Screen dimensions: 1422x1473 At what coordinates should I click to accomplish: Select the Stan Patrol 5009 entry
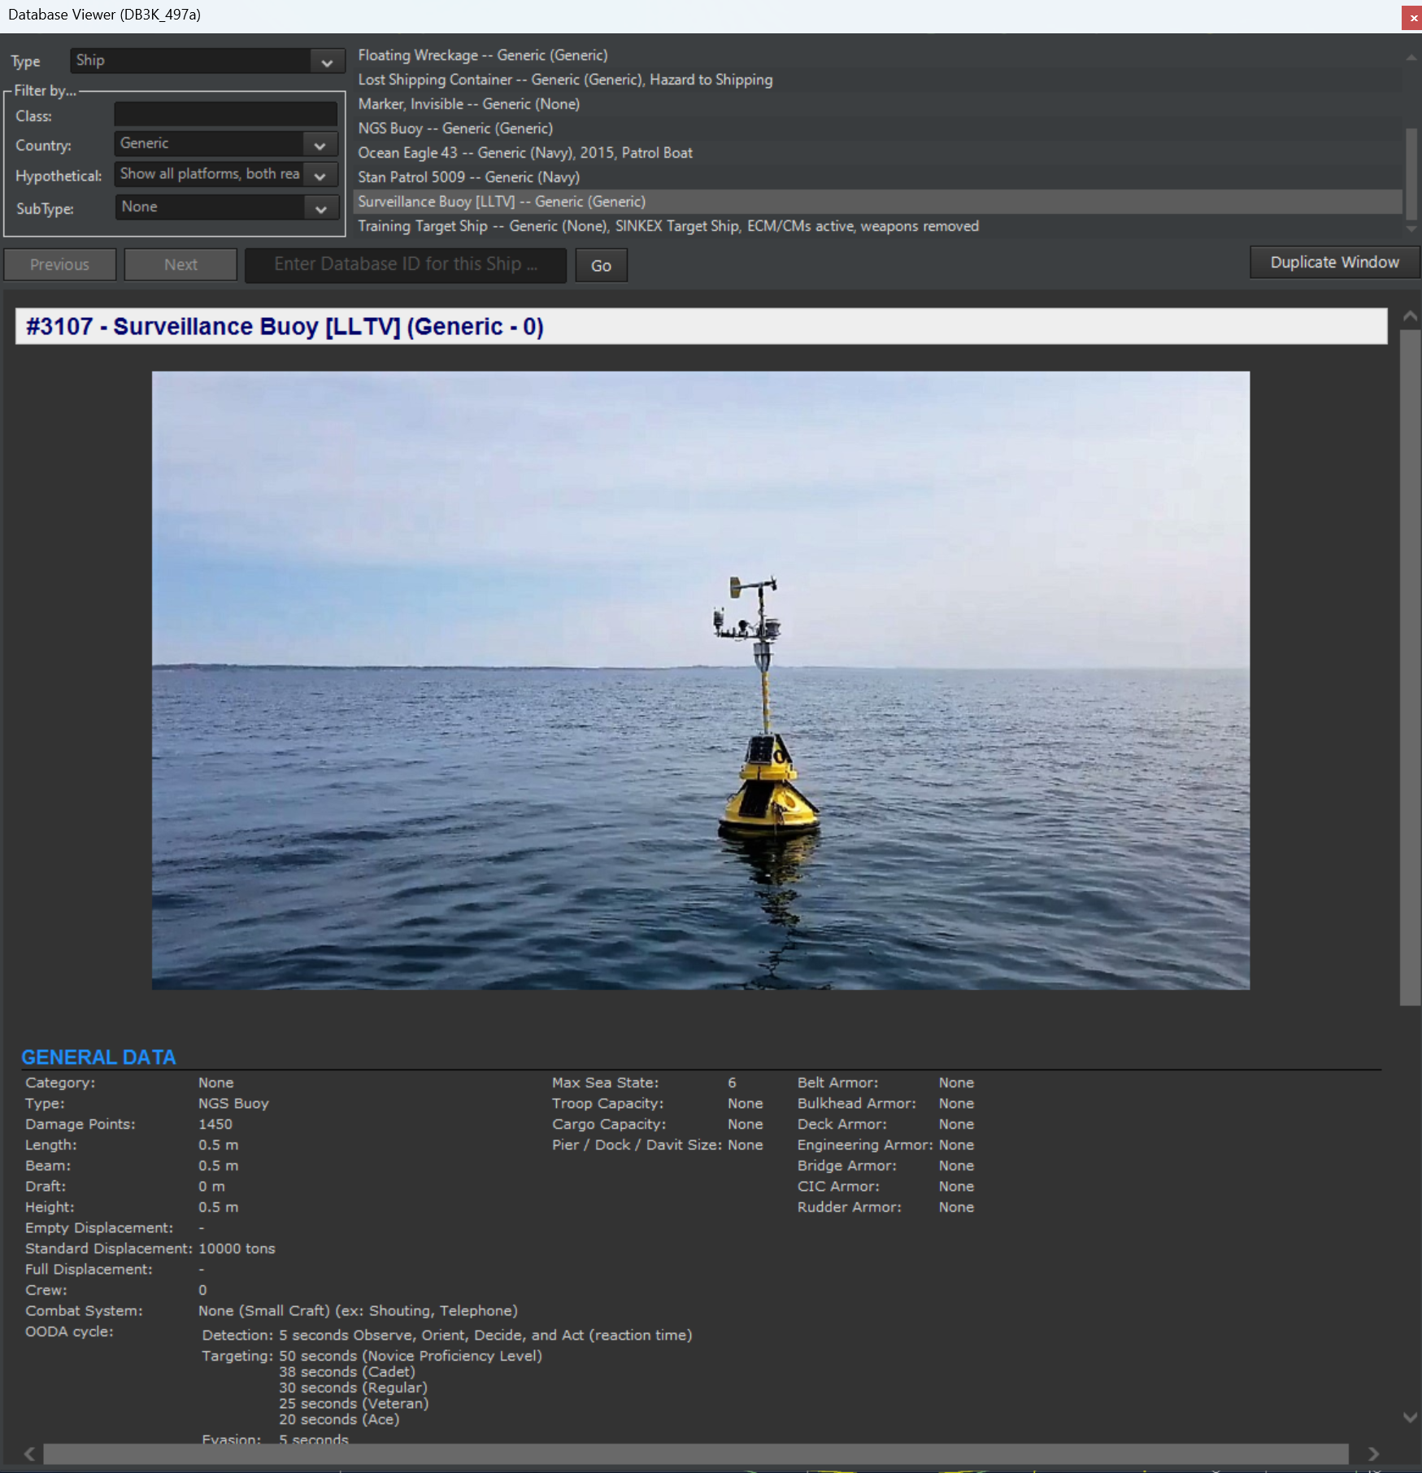click(469, 176)
